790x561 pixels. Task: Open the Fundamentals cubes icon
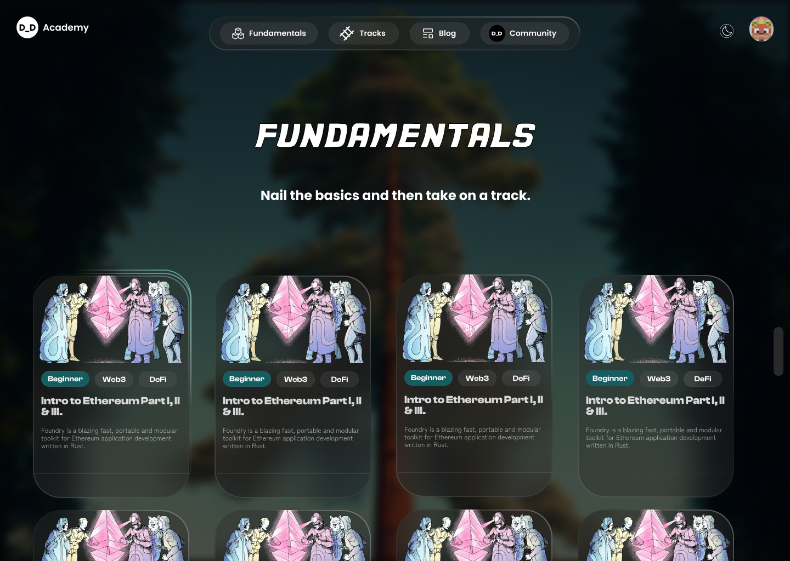pyautogui.click(x=238, y=33)
